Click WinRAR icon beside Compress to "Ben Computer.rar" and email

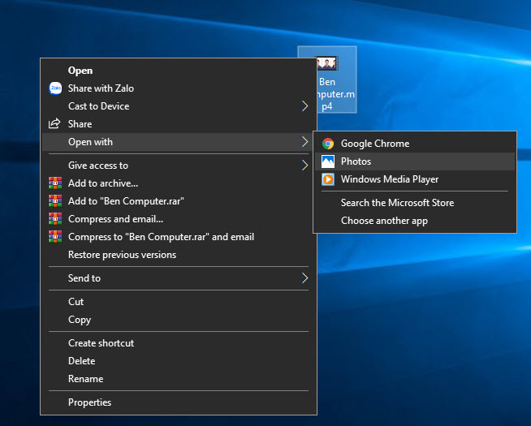tap(55, 236)
